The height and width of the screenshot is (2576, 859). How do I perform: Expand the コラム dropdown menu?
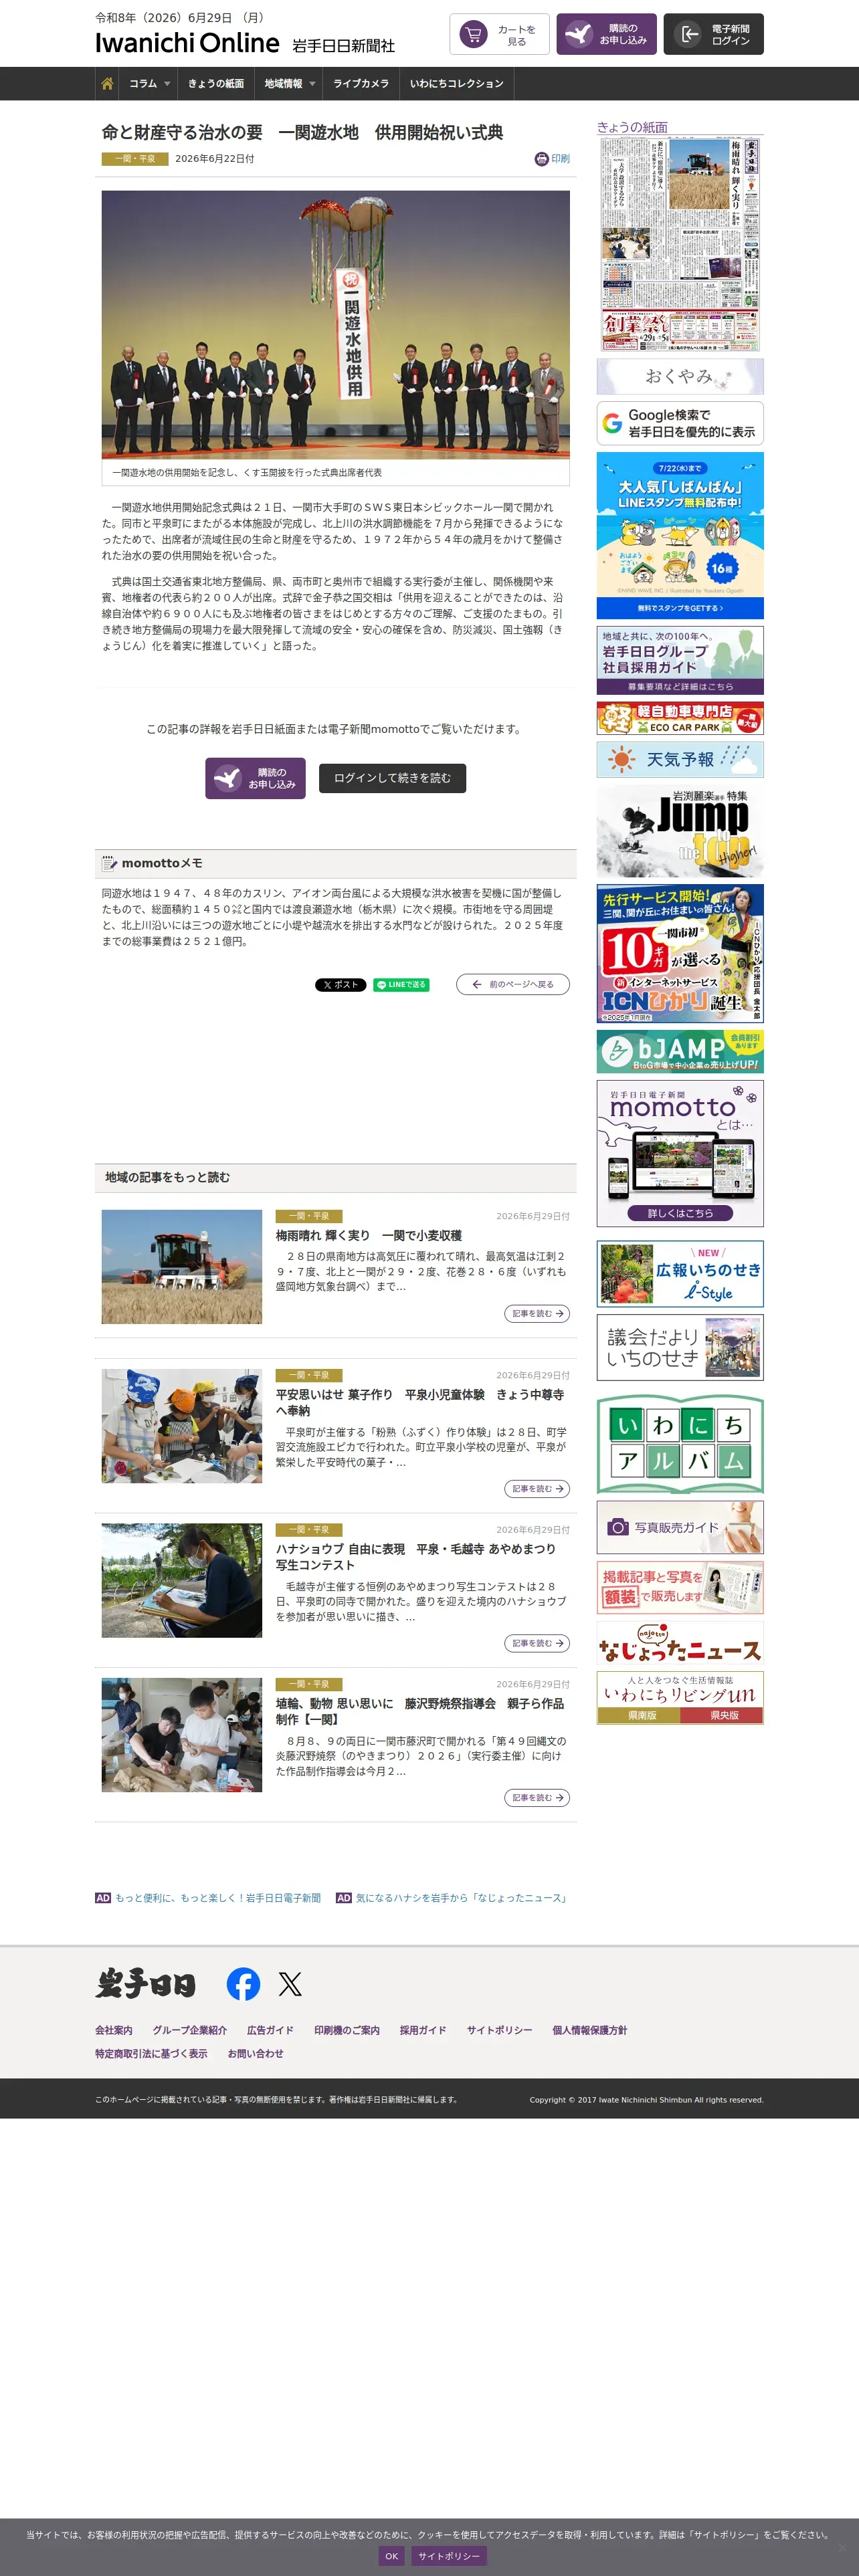[149, 84]
